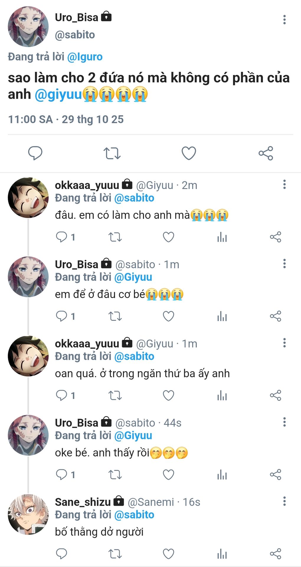The width and height of the screenshot is (301, 567).
Task: Open Sane_shizu's profile picture
Action: [x=28, y=514]
